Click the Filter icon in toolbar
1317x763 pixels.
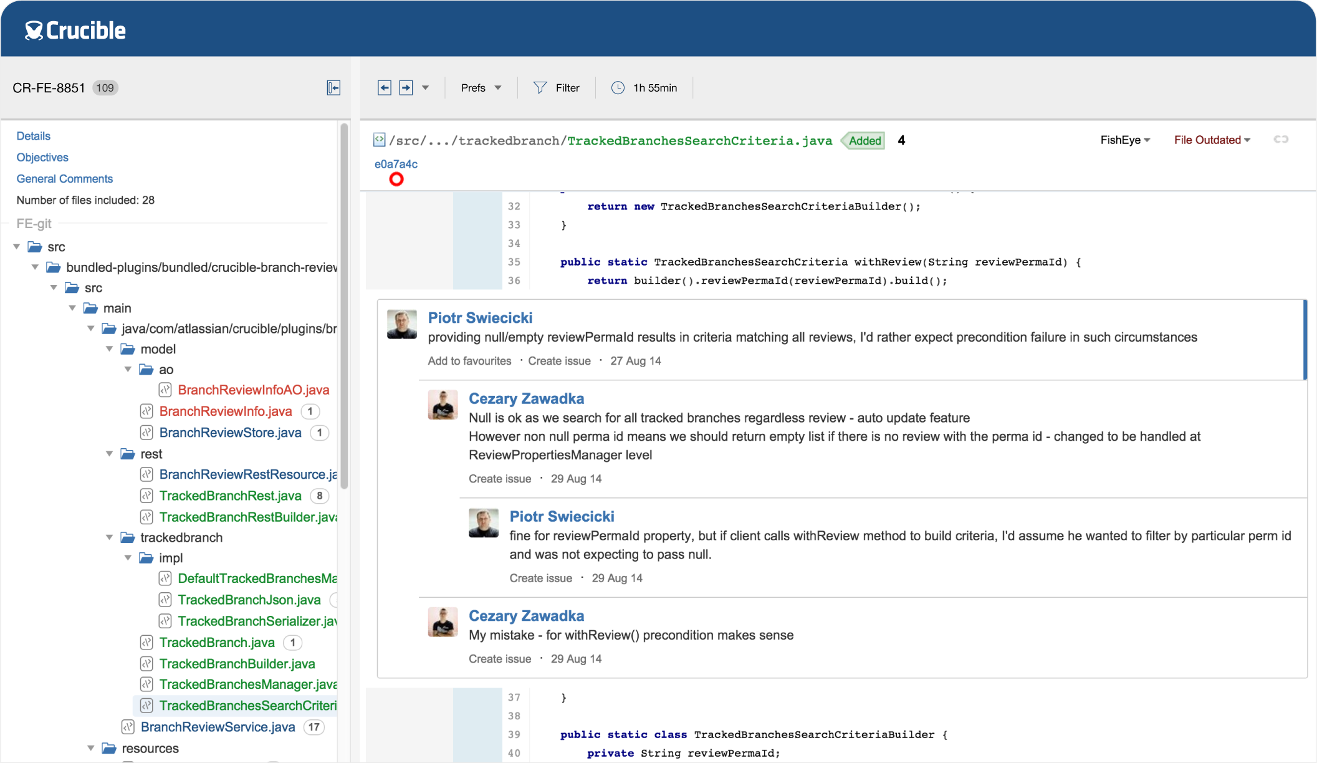pos(540,87)
